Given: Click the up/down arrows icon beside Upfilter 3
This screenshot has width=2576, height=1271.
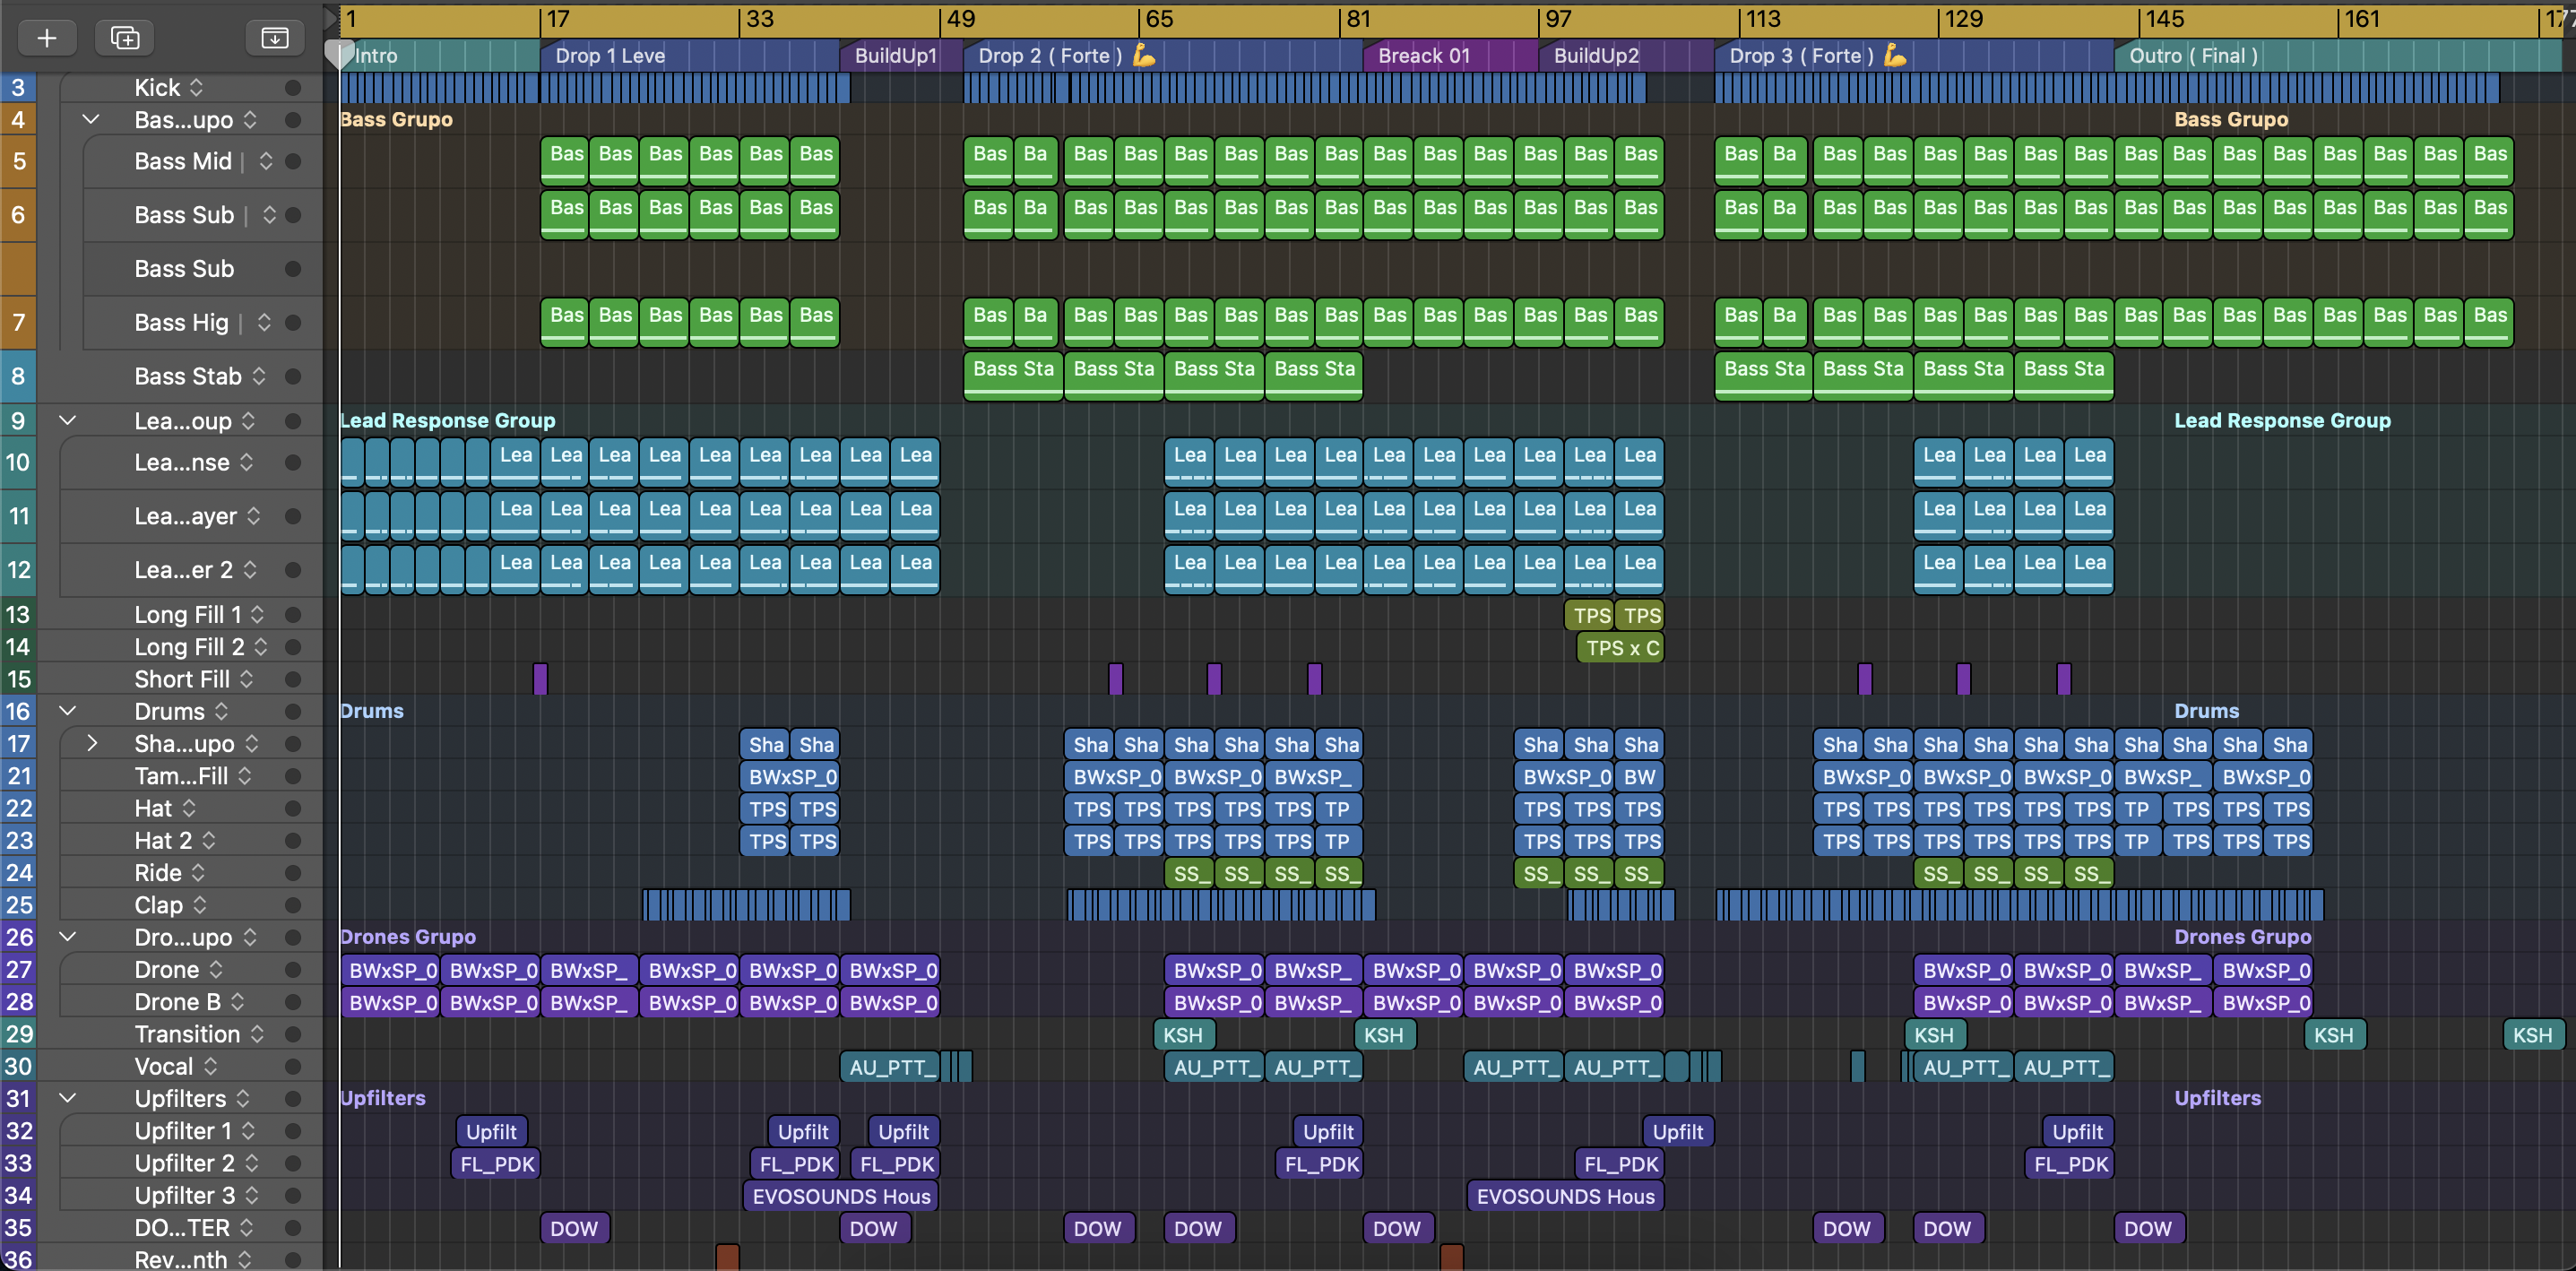Looking at the screenshot, I should point(251,1195).
